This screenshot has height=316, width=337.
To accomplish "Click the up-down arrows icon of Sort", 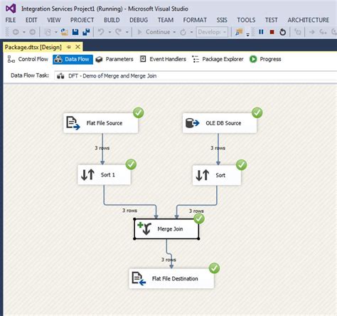I will (x=203, y=175).
